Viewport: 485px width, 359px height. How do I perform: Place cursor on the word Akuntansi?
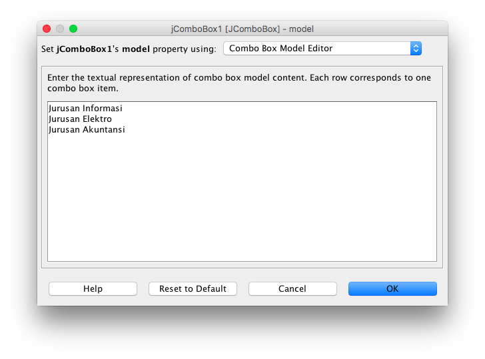tap(104, 129)
